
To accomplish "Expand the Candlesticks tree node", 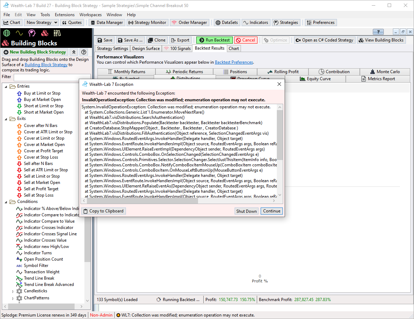I will [13, 292].
